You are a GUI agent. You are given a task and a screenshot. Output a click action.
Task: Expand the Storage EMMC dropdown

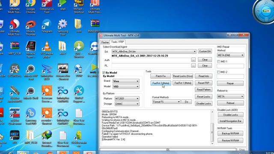coord(127,104)
